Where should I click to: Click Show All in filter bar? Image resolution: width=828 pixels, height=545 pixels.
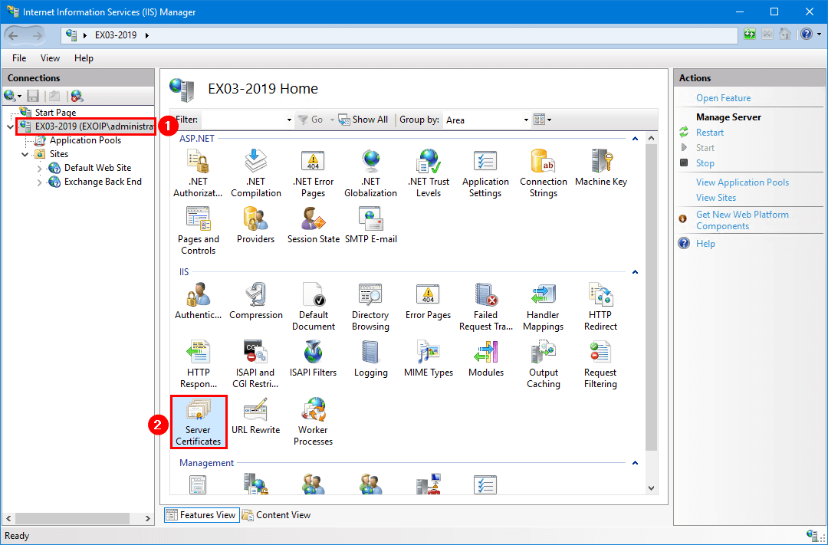click(364, 120)
